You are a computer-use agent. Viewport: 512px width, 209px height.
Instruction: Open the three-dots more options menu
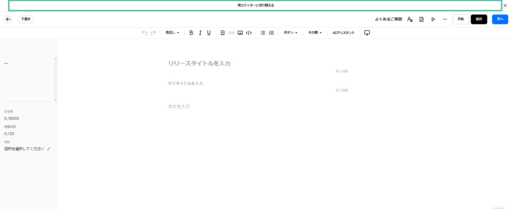coord(445,19)
